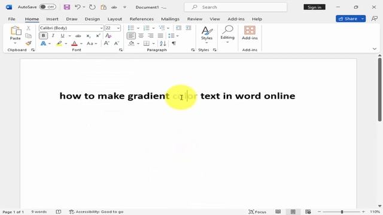Screen dimensions: 383x215
Task: Expand text highlight color options
Action: pos(66,44)
